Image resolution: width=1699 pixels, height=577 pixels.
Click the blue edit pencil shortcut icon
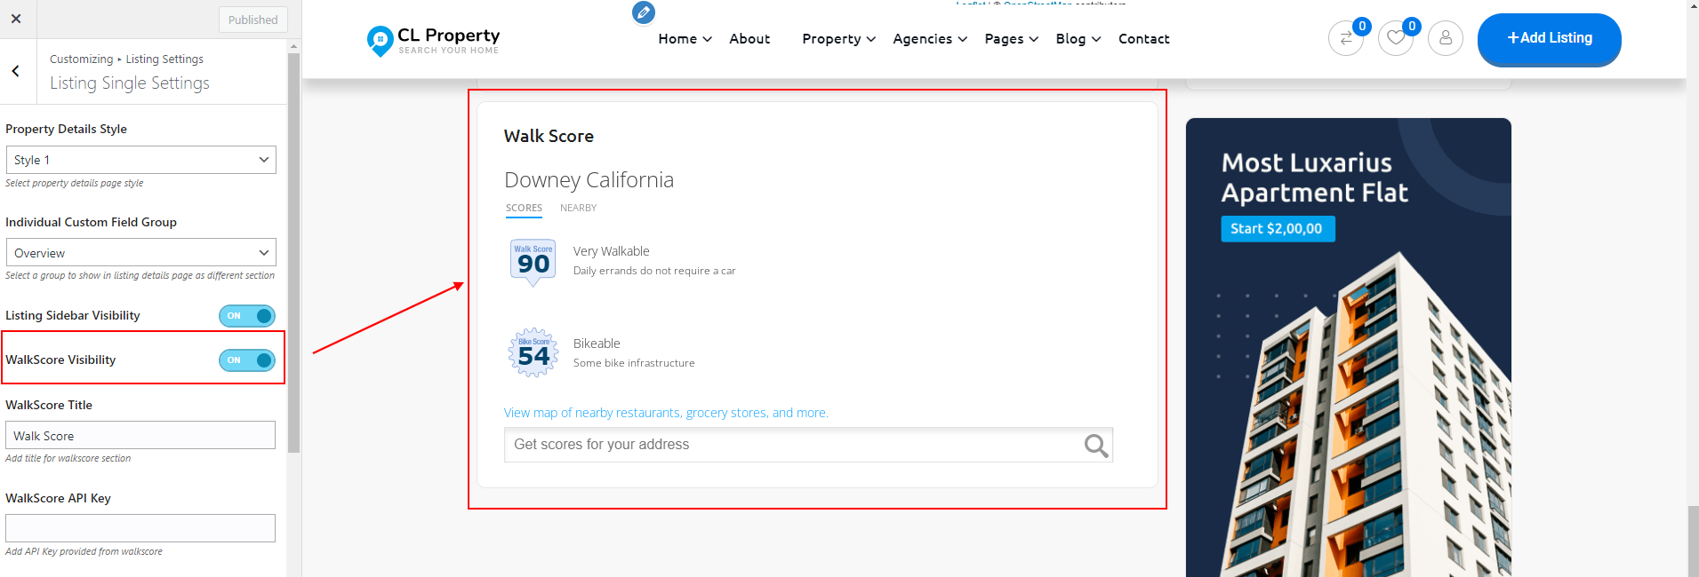pyautogui.click(x=644, y=12)
